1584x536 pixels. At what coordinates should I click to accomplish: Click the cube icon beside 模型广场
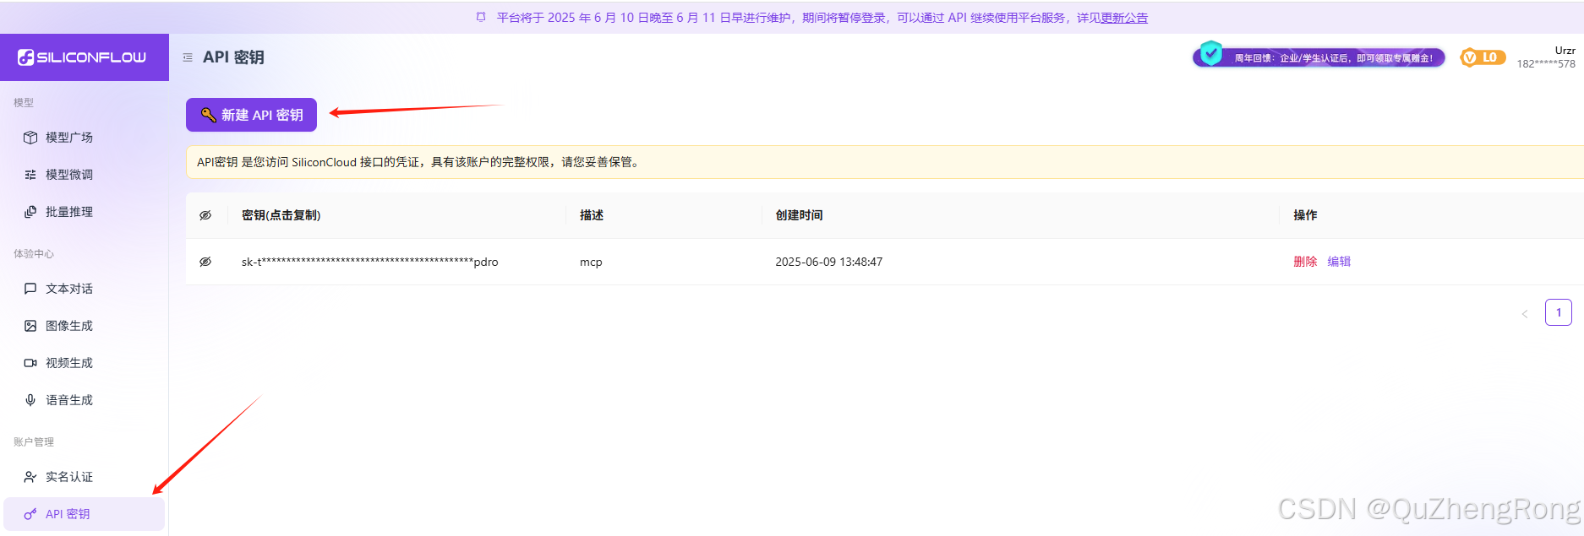[x=30, y=138]
